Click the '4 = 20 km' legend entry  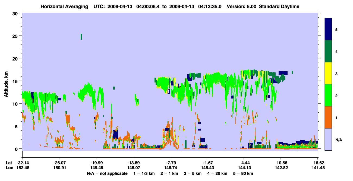pos(218,173)
